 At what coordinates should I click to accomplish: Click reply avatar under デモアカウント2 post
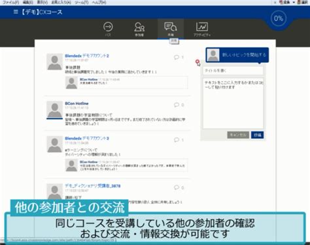71,83
